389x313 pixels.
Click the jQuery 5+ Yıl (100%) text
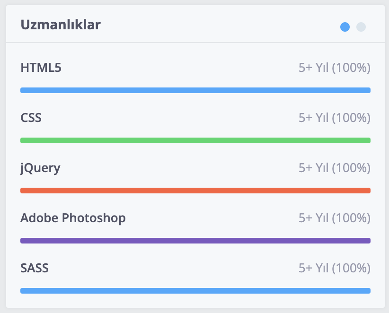[335, 168]
